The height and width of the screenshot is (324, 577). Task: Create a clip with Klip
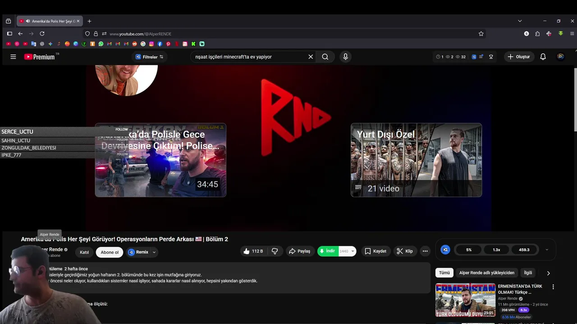(x=404, y=251)
